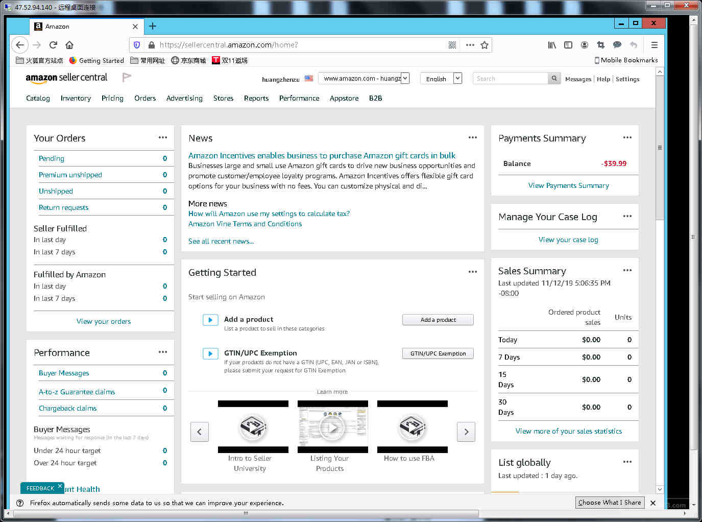Open the Pricing menu
The image size is (702, 522).
[112, 98]
